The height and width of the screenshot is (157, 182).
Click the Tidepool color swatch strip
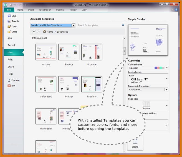159,68
